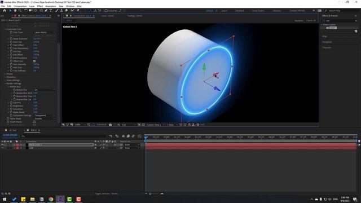Click the Effects & Presets search field

(x=340, y=21)
